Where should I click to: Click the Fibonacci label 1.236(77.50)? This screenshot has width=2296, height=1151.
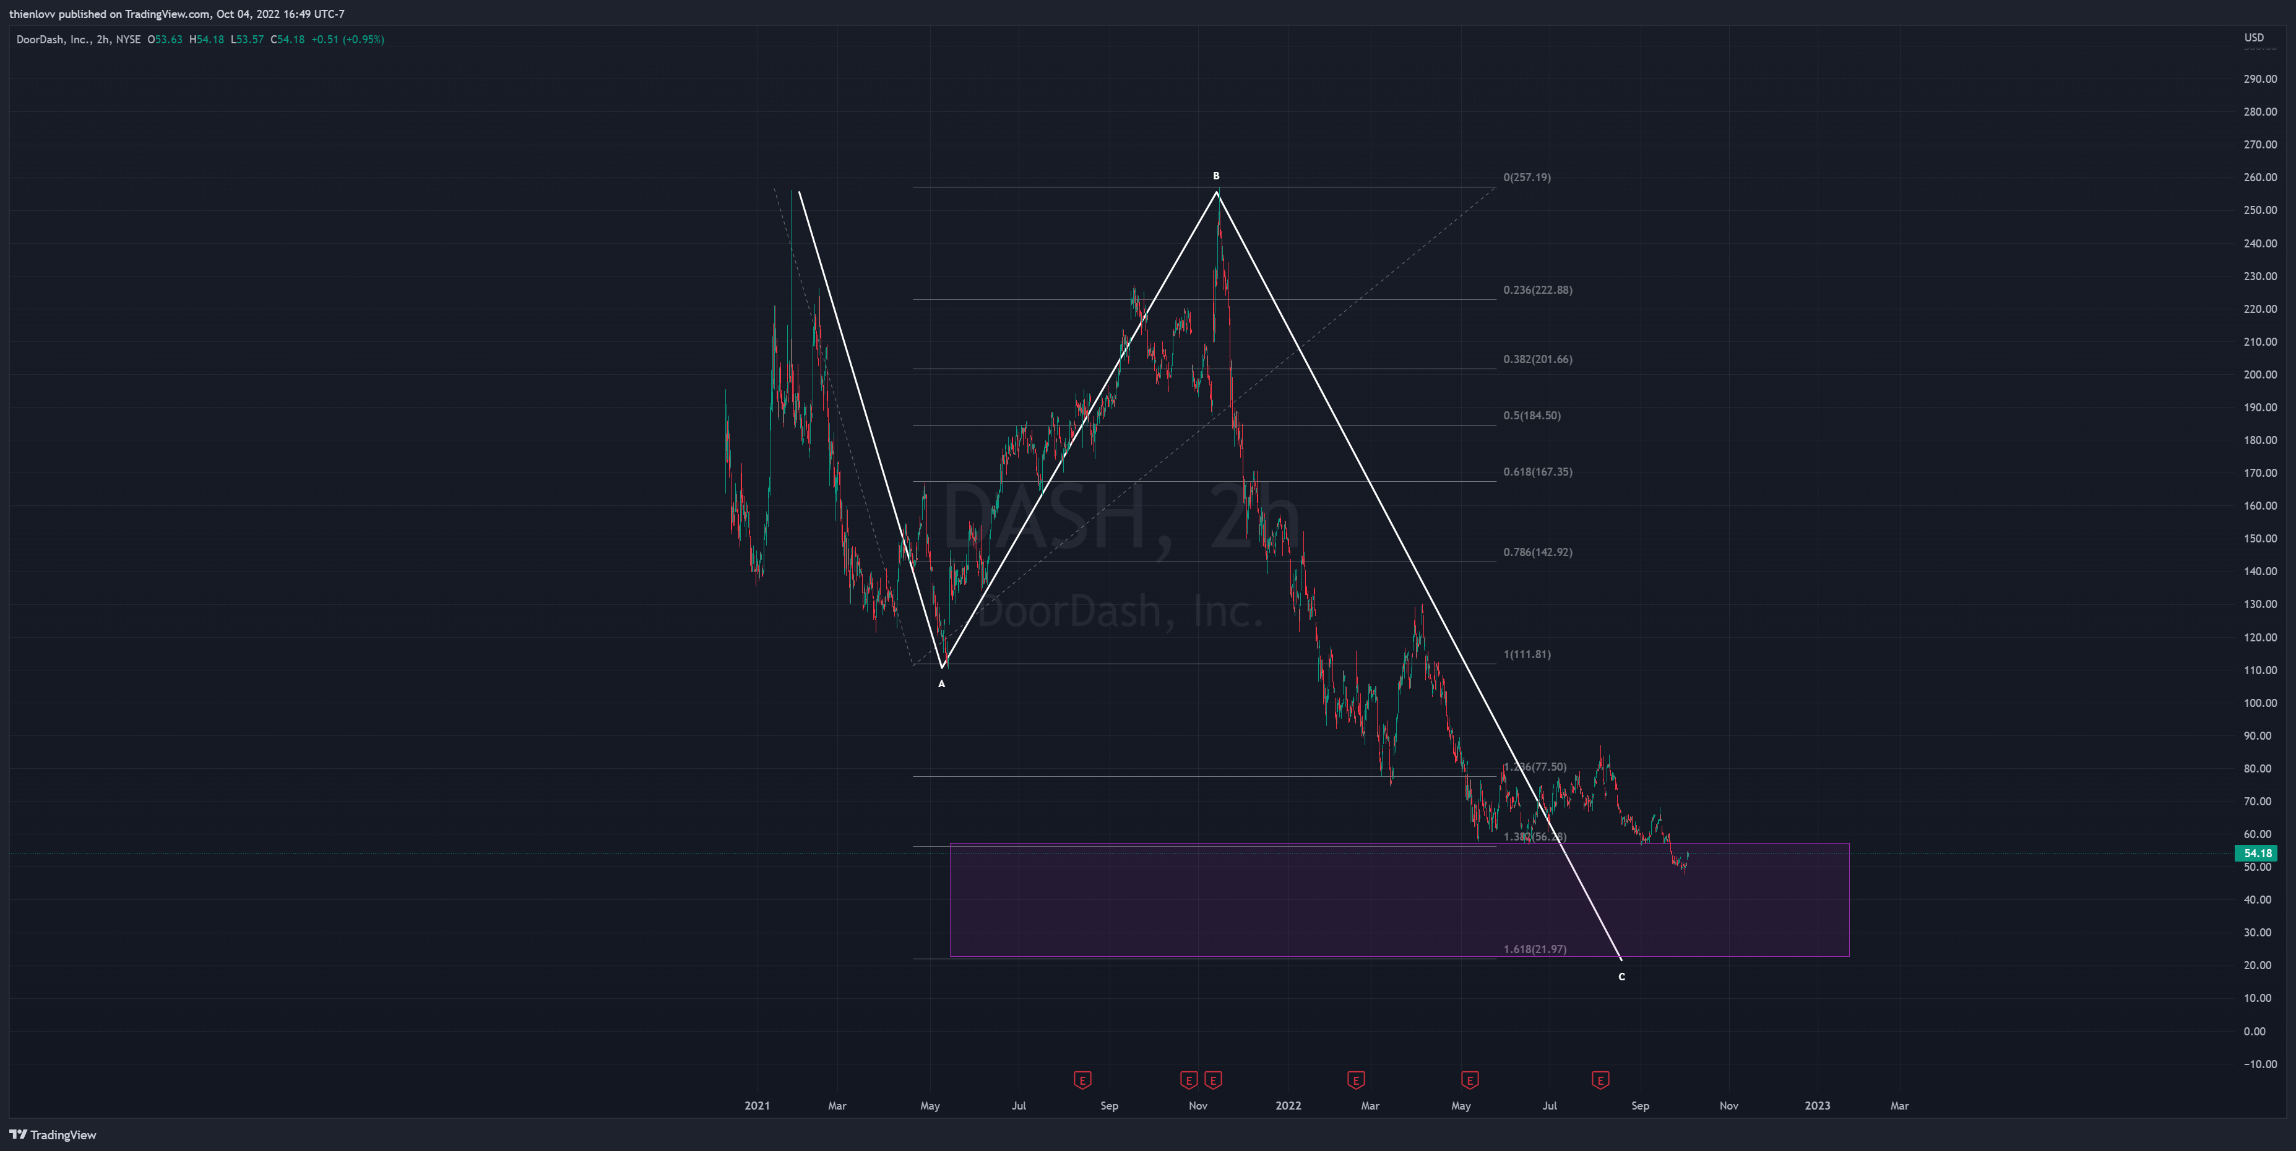[1535, 766]
